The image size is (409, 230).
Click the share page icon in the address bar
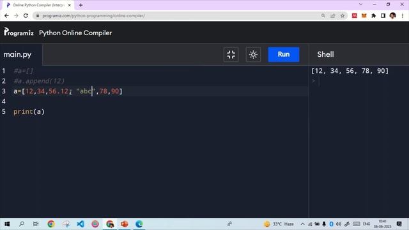click(332, 15)
